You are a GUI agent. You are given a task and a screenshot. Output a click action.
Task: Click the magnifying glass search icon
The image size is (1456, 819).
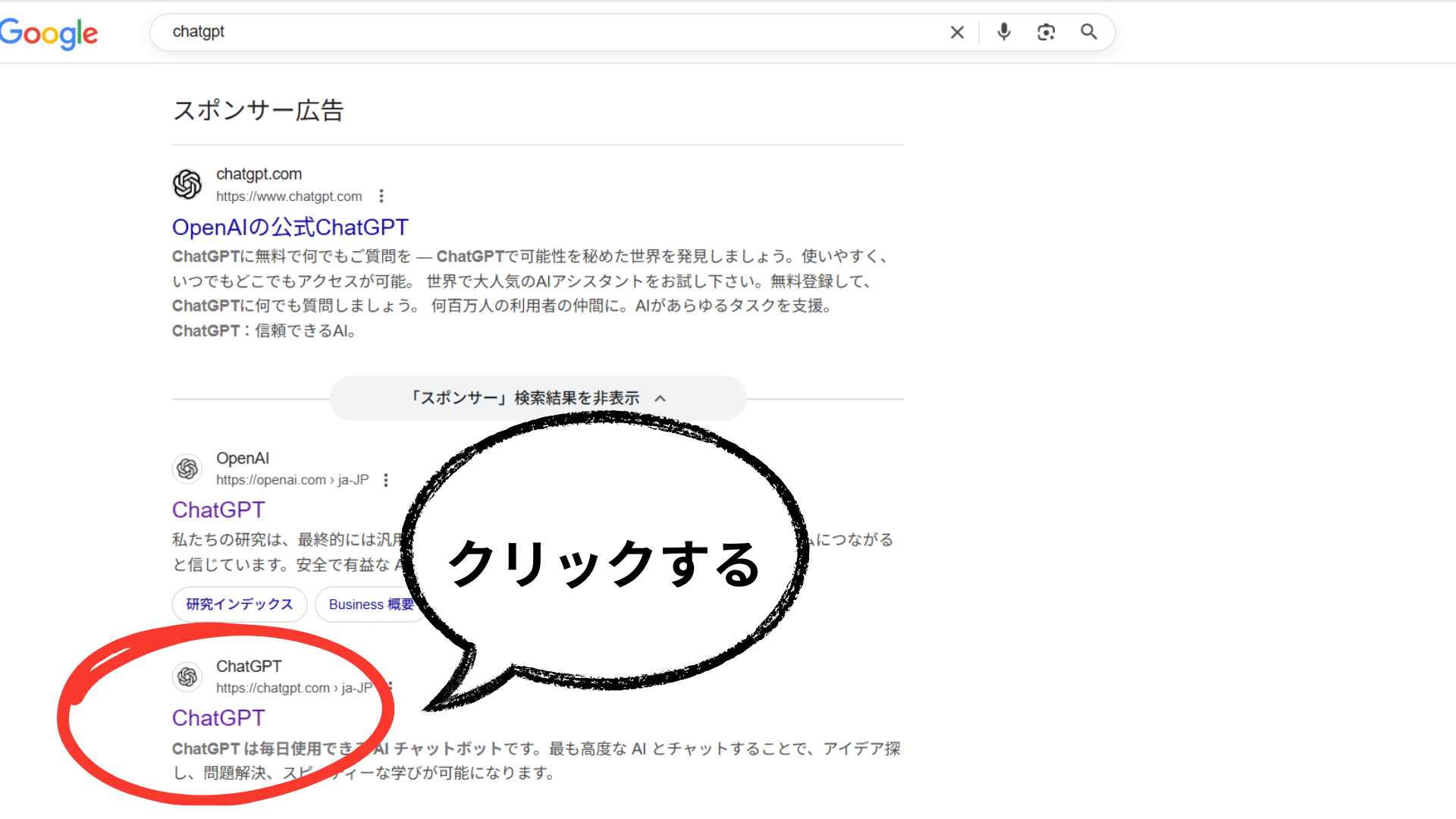pos(1088,32)
